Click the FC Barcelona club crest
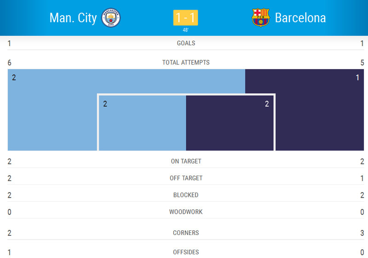The image size is (368, 258). [x=261, y=18]
